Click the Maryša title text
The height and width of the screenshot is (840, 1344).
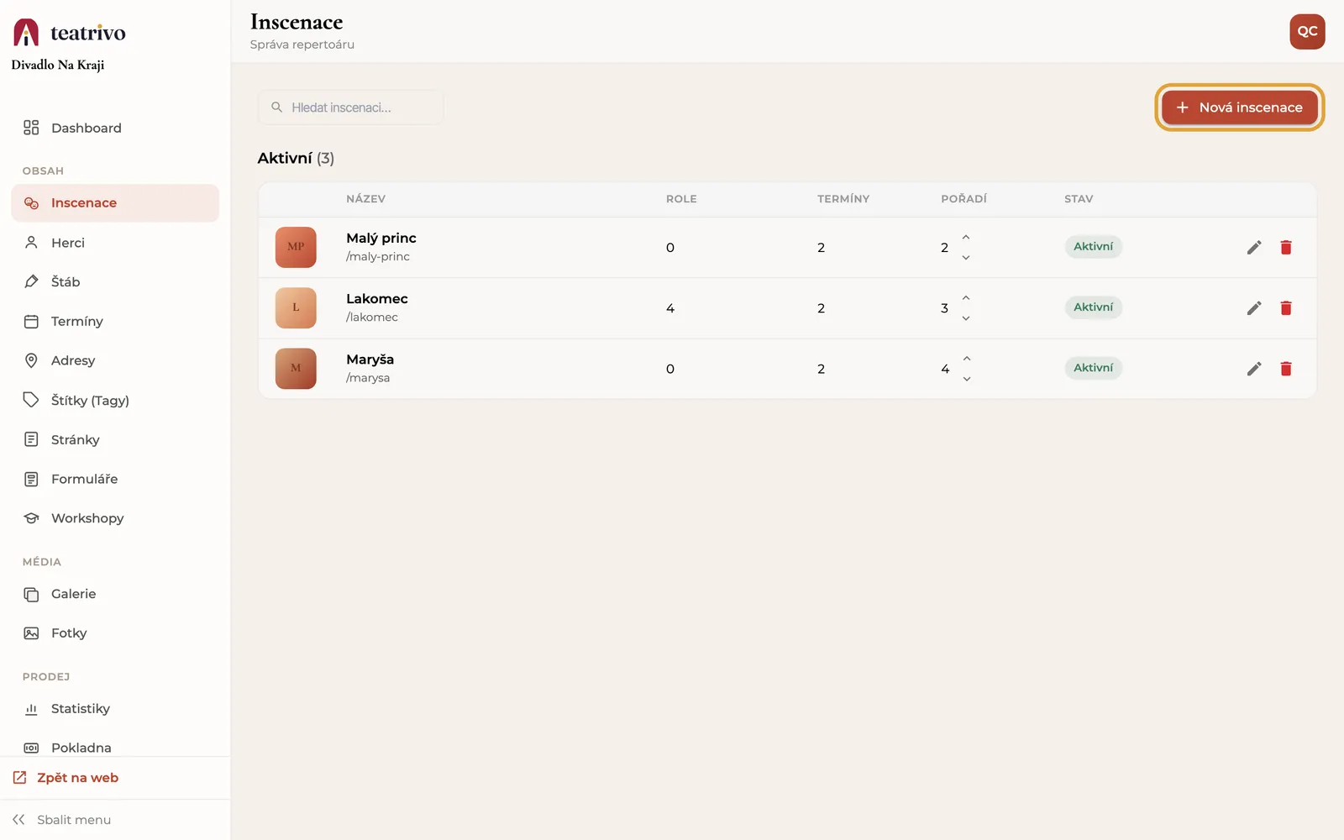pyautogui.click(x=370, y=360)
